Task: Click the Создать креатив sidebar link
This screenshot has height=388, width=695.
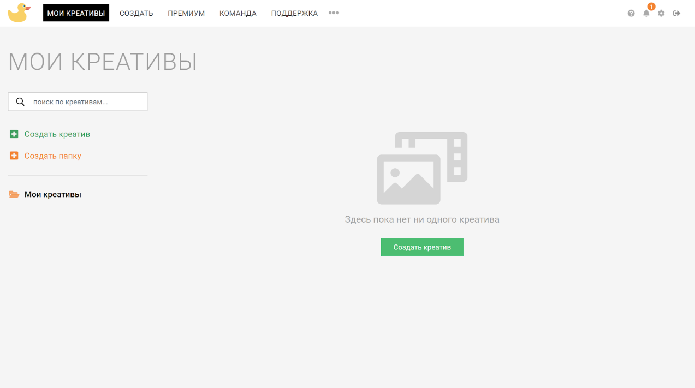Action: tap(57, 134)
